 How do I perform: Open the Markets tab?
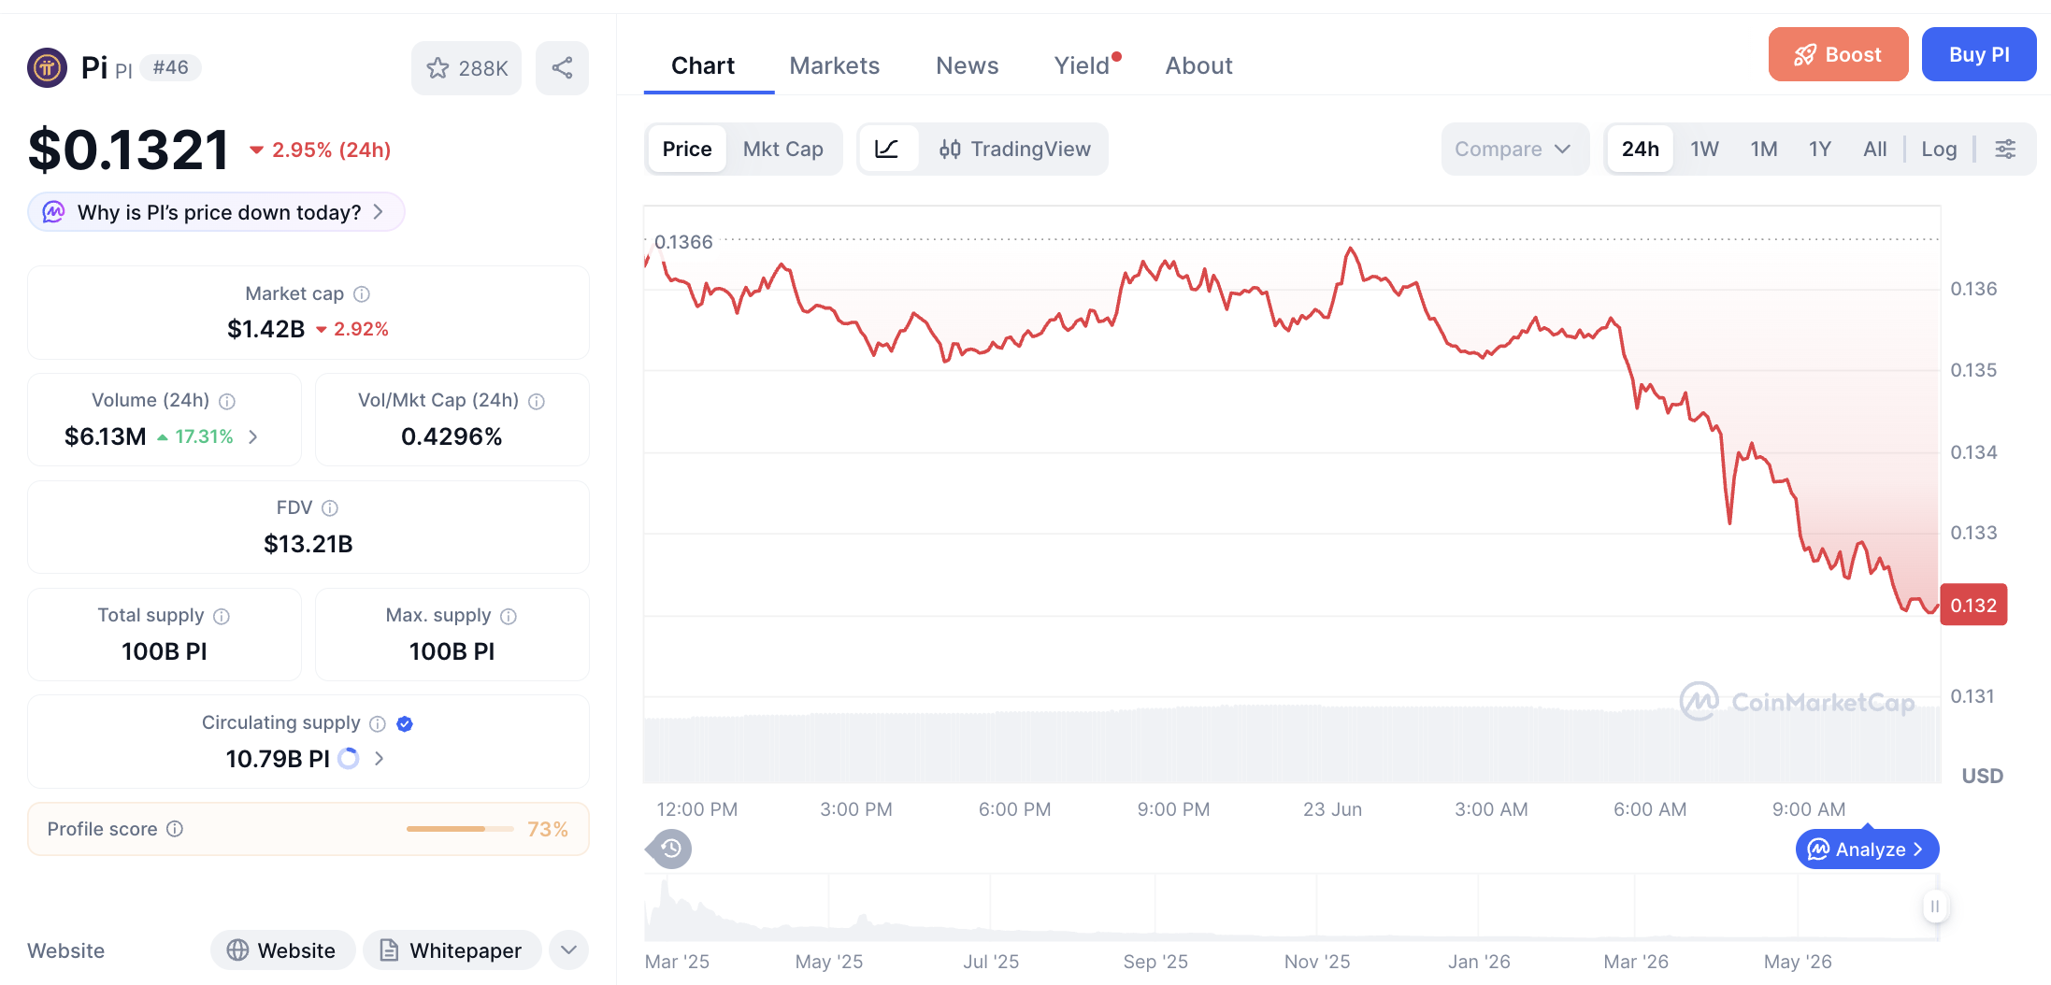pos(835,65)
